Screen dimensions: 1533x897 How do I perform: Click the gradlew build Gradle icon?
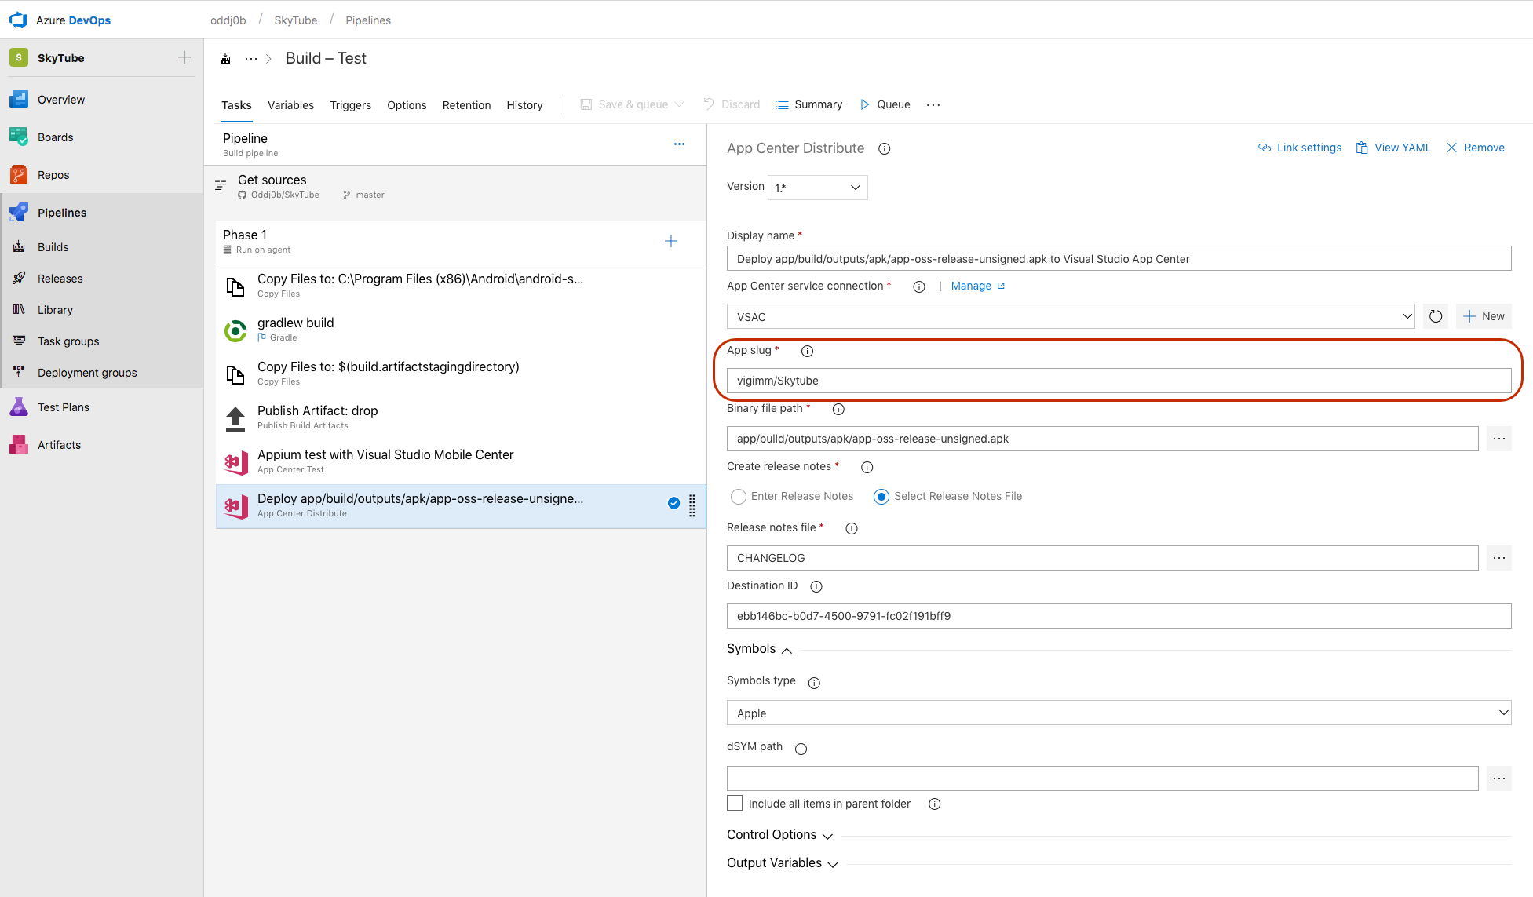coord(234,328)
